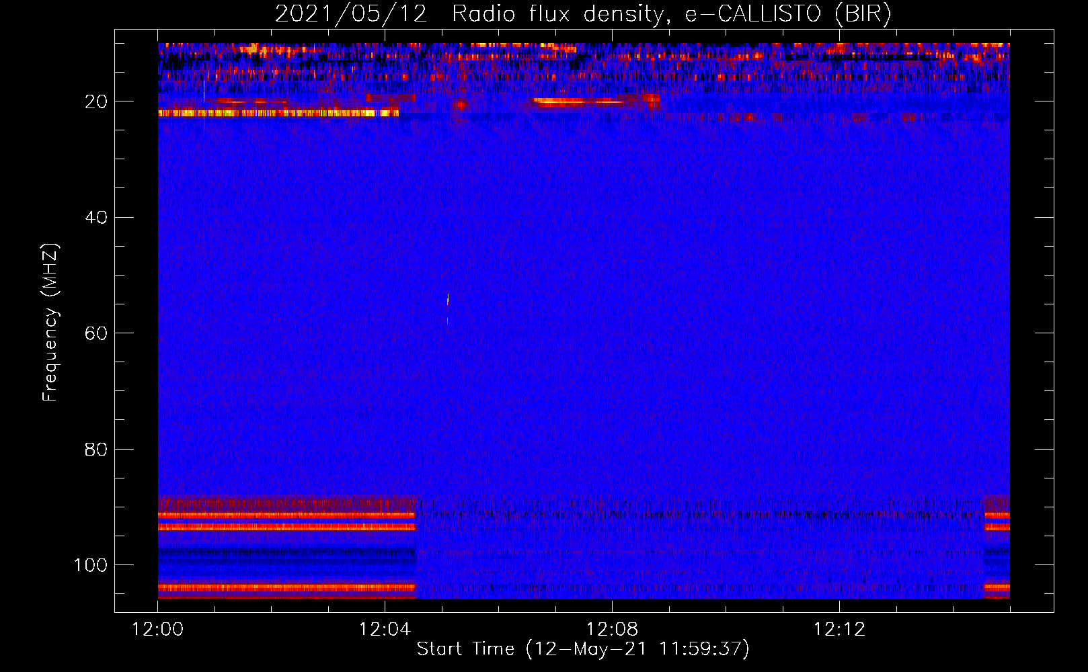The width and height of the screenshot is (1088, 672).
Task: Click the time tick label '12:04'
Action: pyautogui.click(x=385, y=630)
